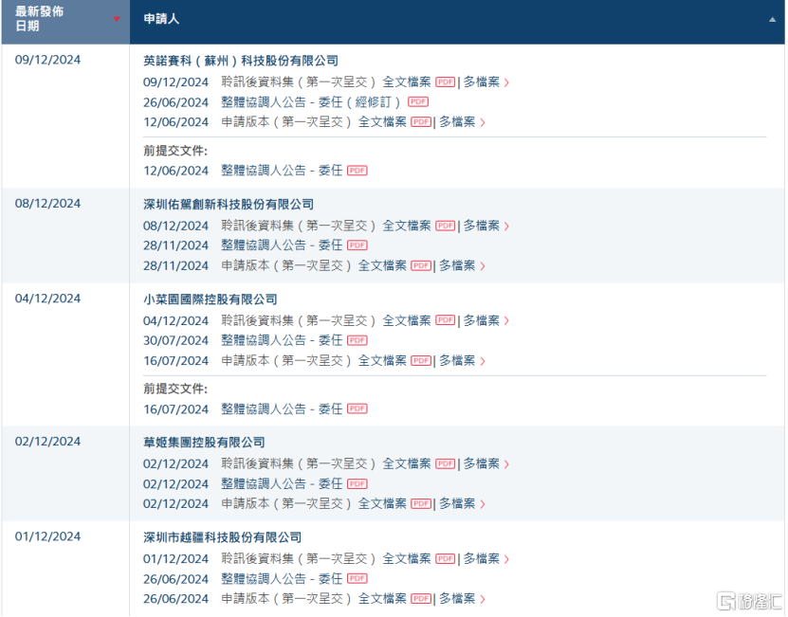Open 深圳市越疆科技 申請版本 full-text PDF icon
The width and height of the screenshot is (788, 617).
pyautogui.click(x=421, y=598)
